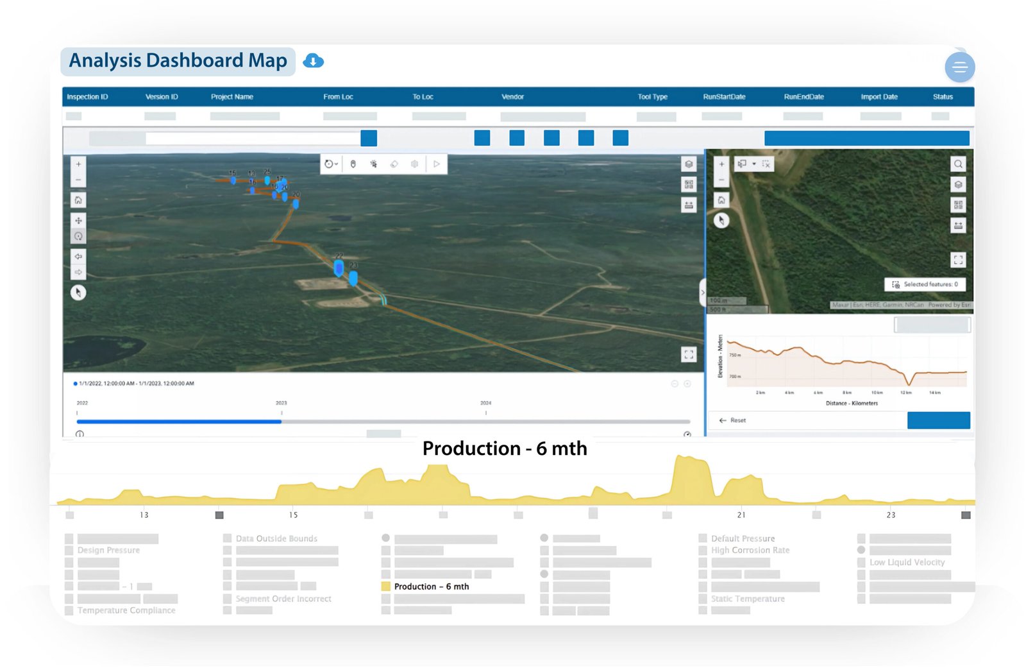The width and height of the screenshot is (1026, 668).
Task: Select the pan tool on 3D map
Action: coord(78,221)
